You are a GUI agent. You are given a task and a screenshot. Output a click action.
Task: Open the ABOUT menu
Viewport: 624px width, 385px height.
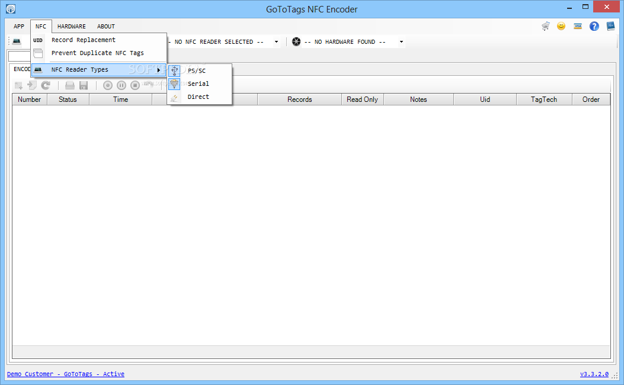(x=106, y=26)
